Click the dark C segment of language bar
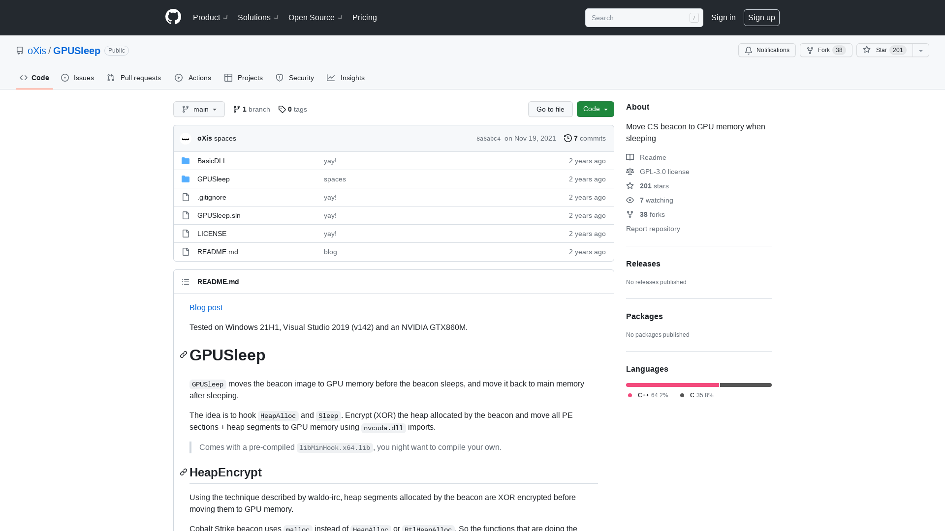The width and height of the screenshot is (945, 531). click(x=746, y=385)
